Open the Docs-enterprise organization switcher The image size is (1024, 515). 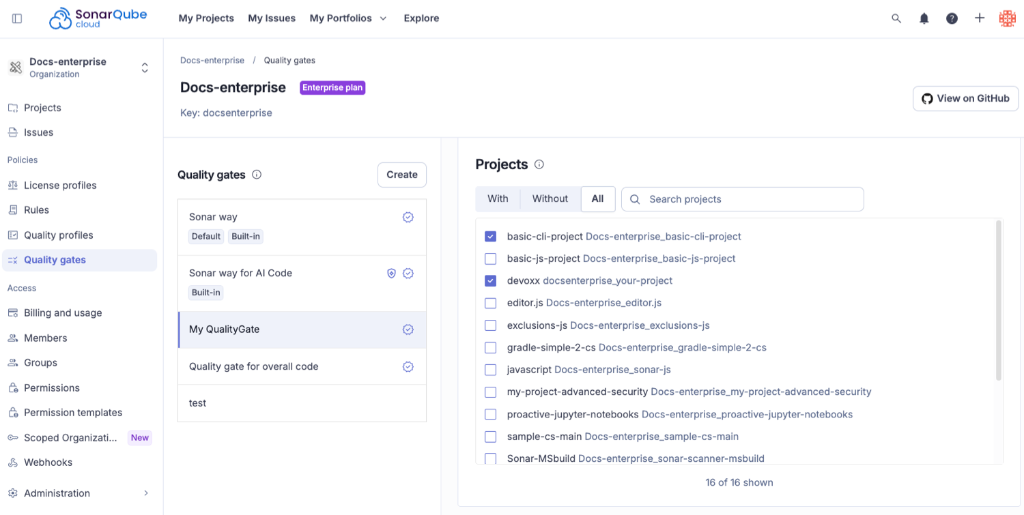pos(81,68)
